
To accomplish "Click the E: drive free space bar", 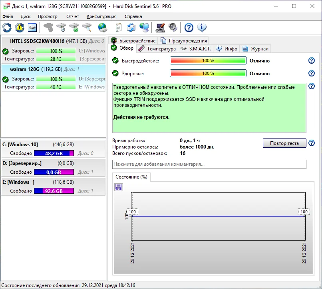I will (54, 191).
